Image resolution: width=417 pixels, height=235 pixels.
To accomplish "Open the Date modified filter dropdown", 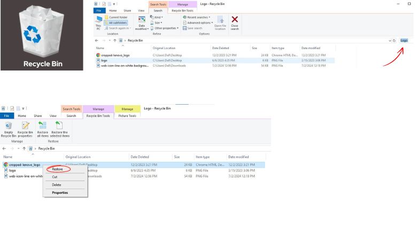I will pyautogui.click(x=142, y=23).
